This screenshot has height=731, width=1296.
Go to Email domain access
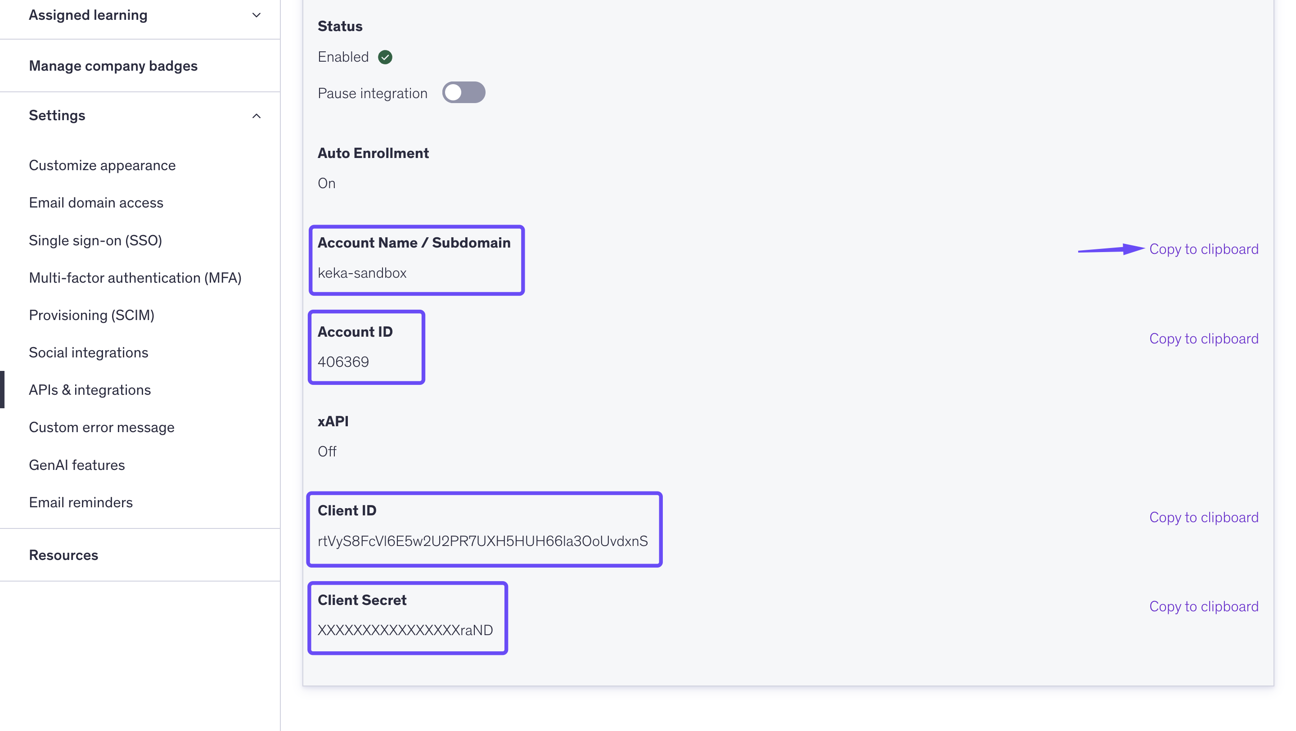point(96,203)
